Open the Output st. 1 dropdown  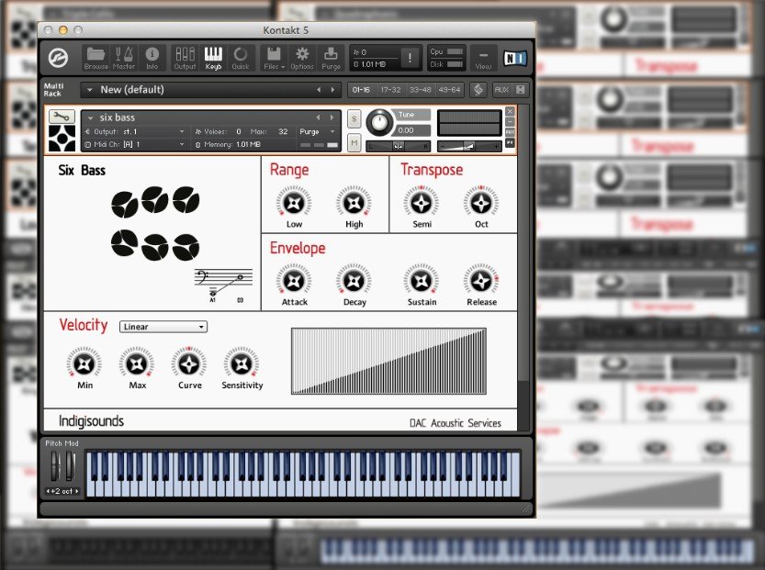[135, 131]
